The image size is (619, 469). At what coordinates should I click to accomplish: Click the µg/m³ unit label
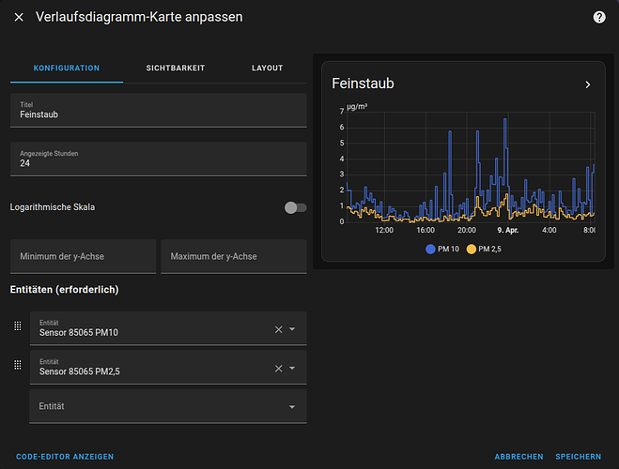tap(357, 106)
